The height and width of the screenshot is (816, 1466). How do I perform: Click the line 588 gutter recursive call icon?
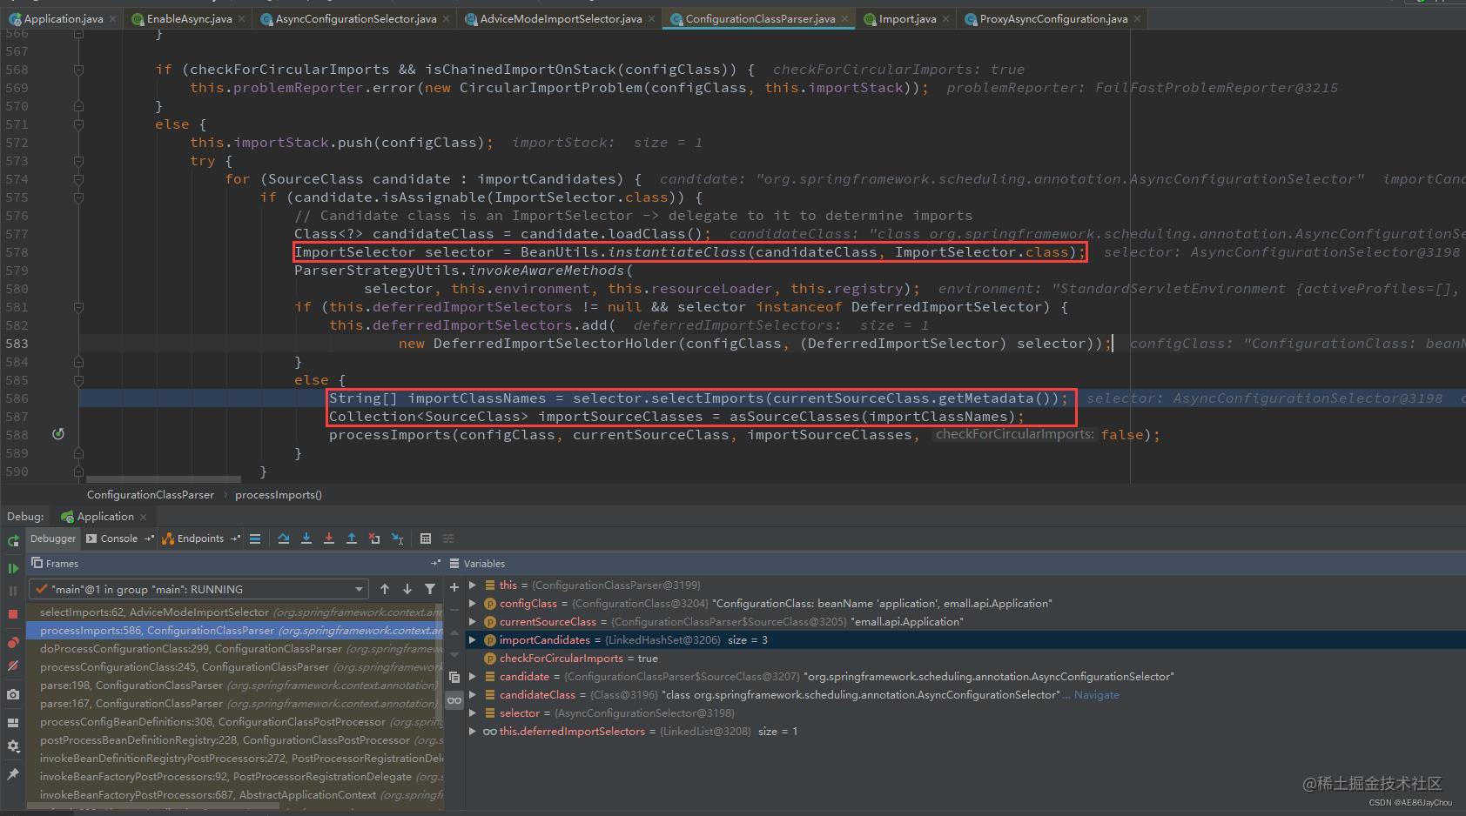click(x=58, y=434)
